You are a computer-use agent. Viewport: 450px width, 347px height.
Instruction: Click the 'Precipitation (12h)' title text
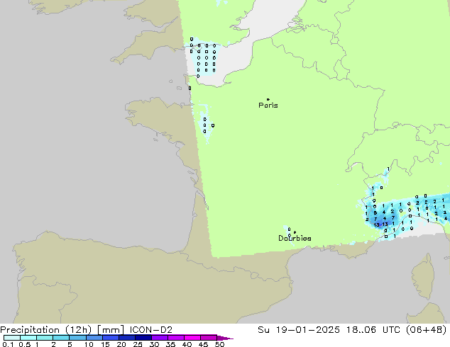point(45,330)
